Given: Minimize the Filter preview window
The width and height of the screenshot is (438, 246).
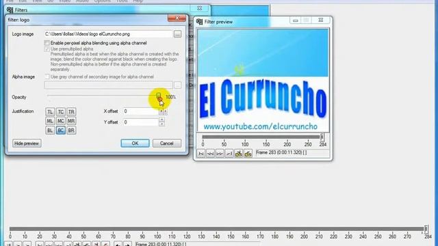Looking at the screenshot, I should click(296, 20).
